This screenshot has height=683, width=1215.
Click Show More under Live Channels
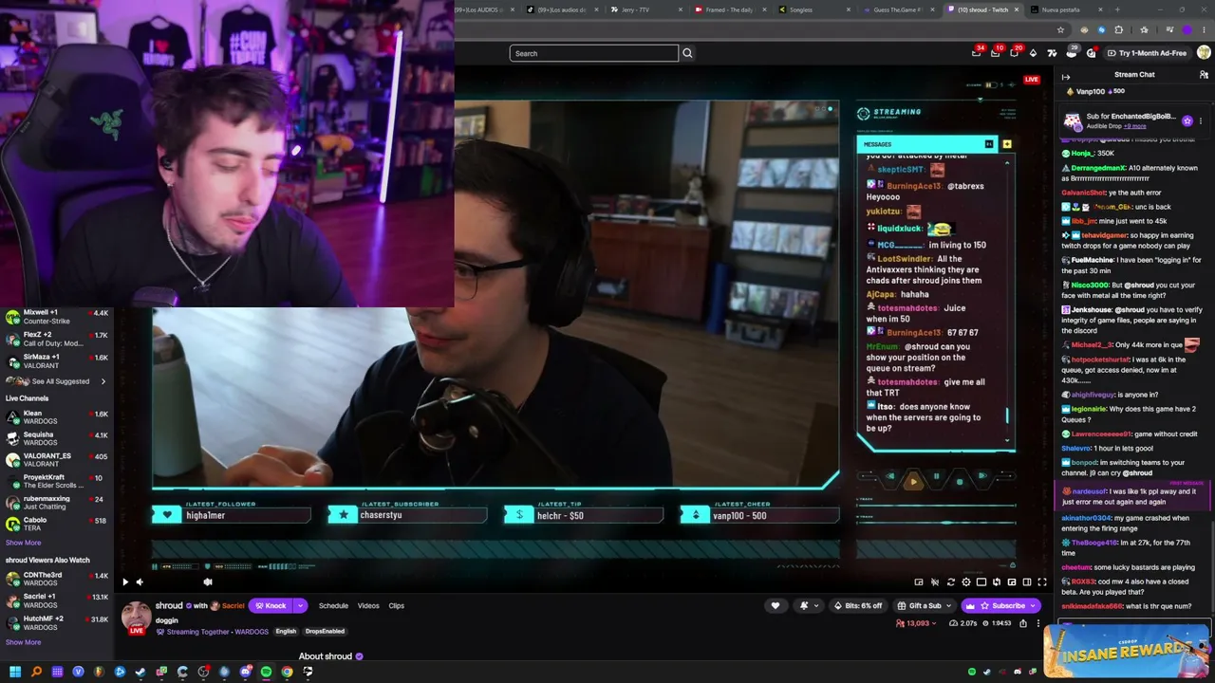click(23, 543)
